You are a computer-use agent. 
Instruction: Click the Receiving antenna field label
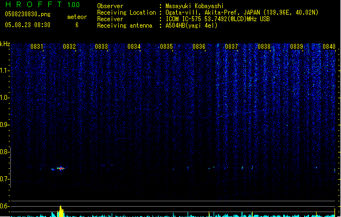click(125, 25)
